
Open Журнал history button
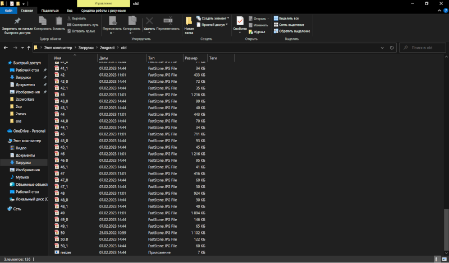[x=257, y=32]
